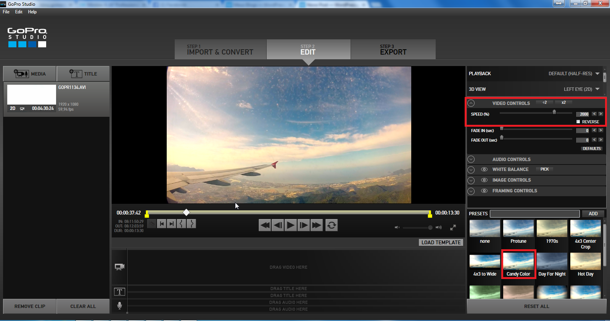
Task: Click the Play button
Action: [x=291, y=225]
